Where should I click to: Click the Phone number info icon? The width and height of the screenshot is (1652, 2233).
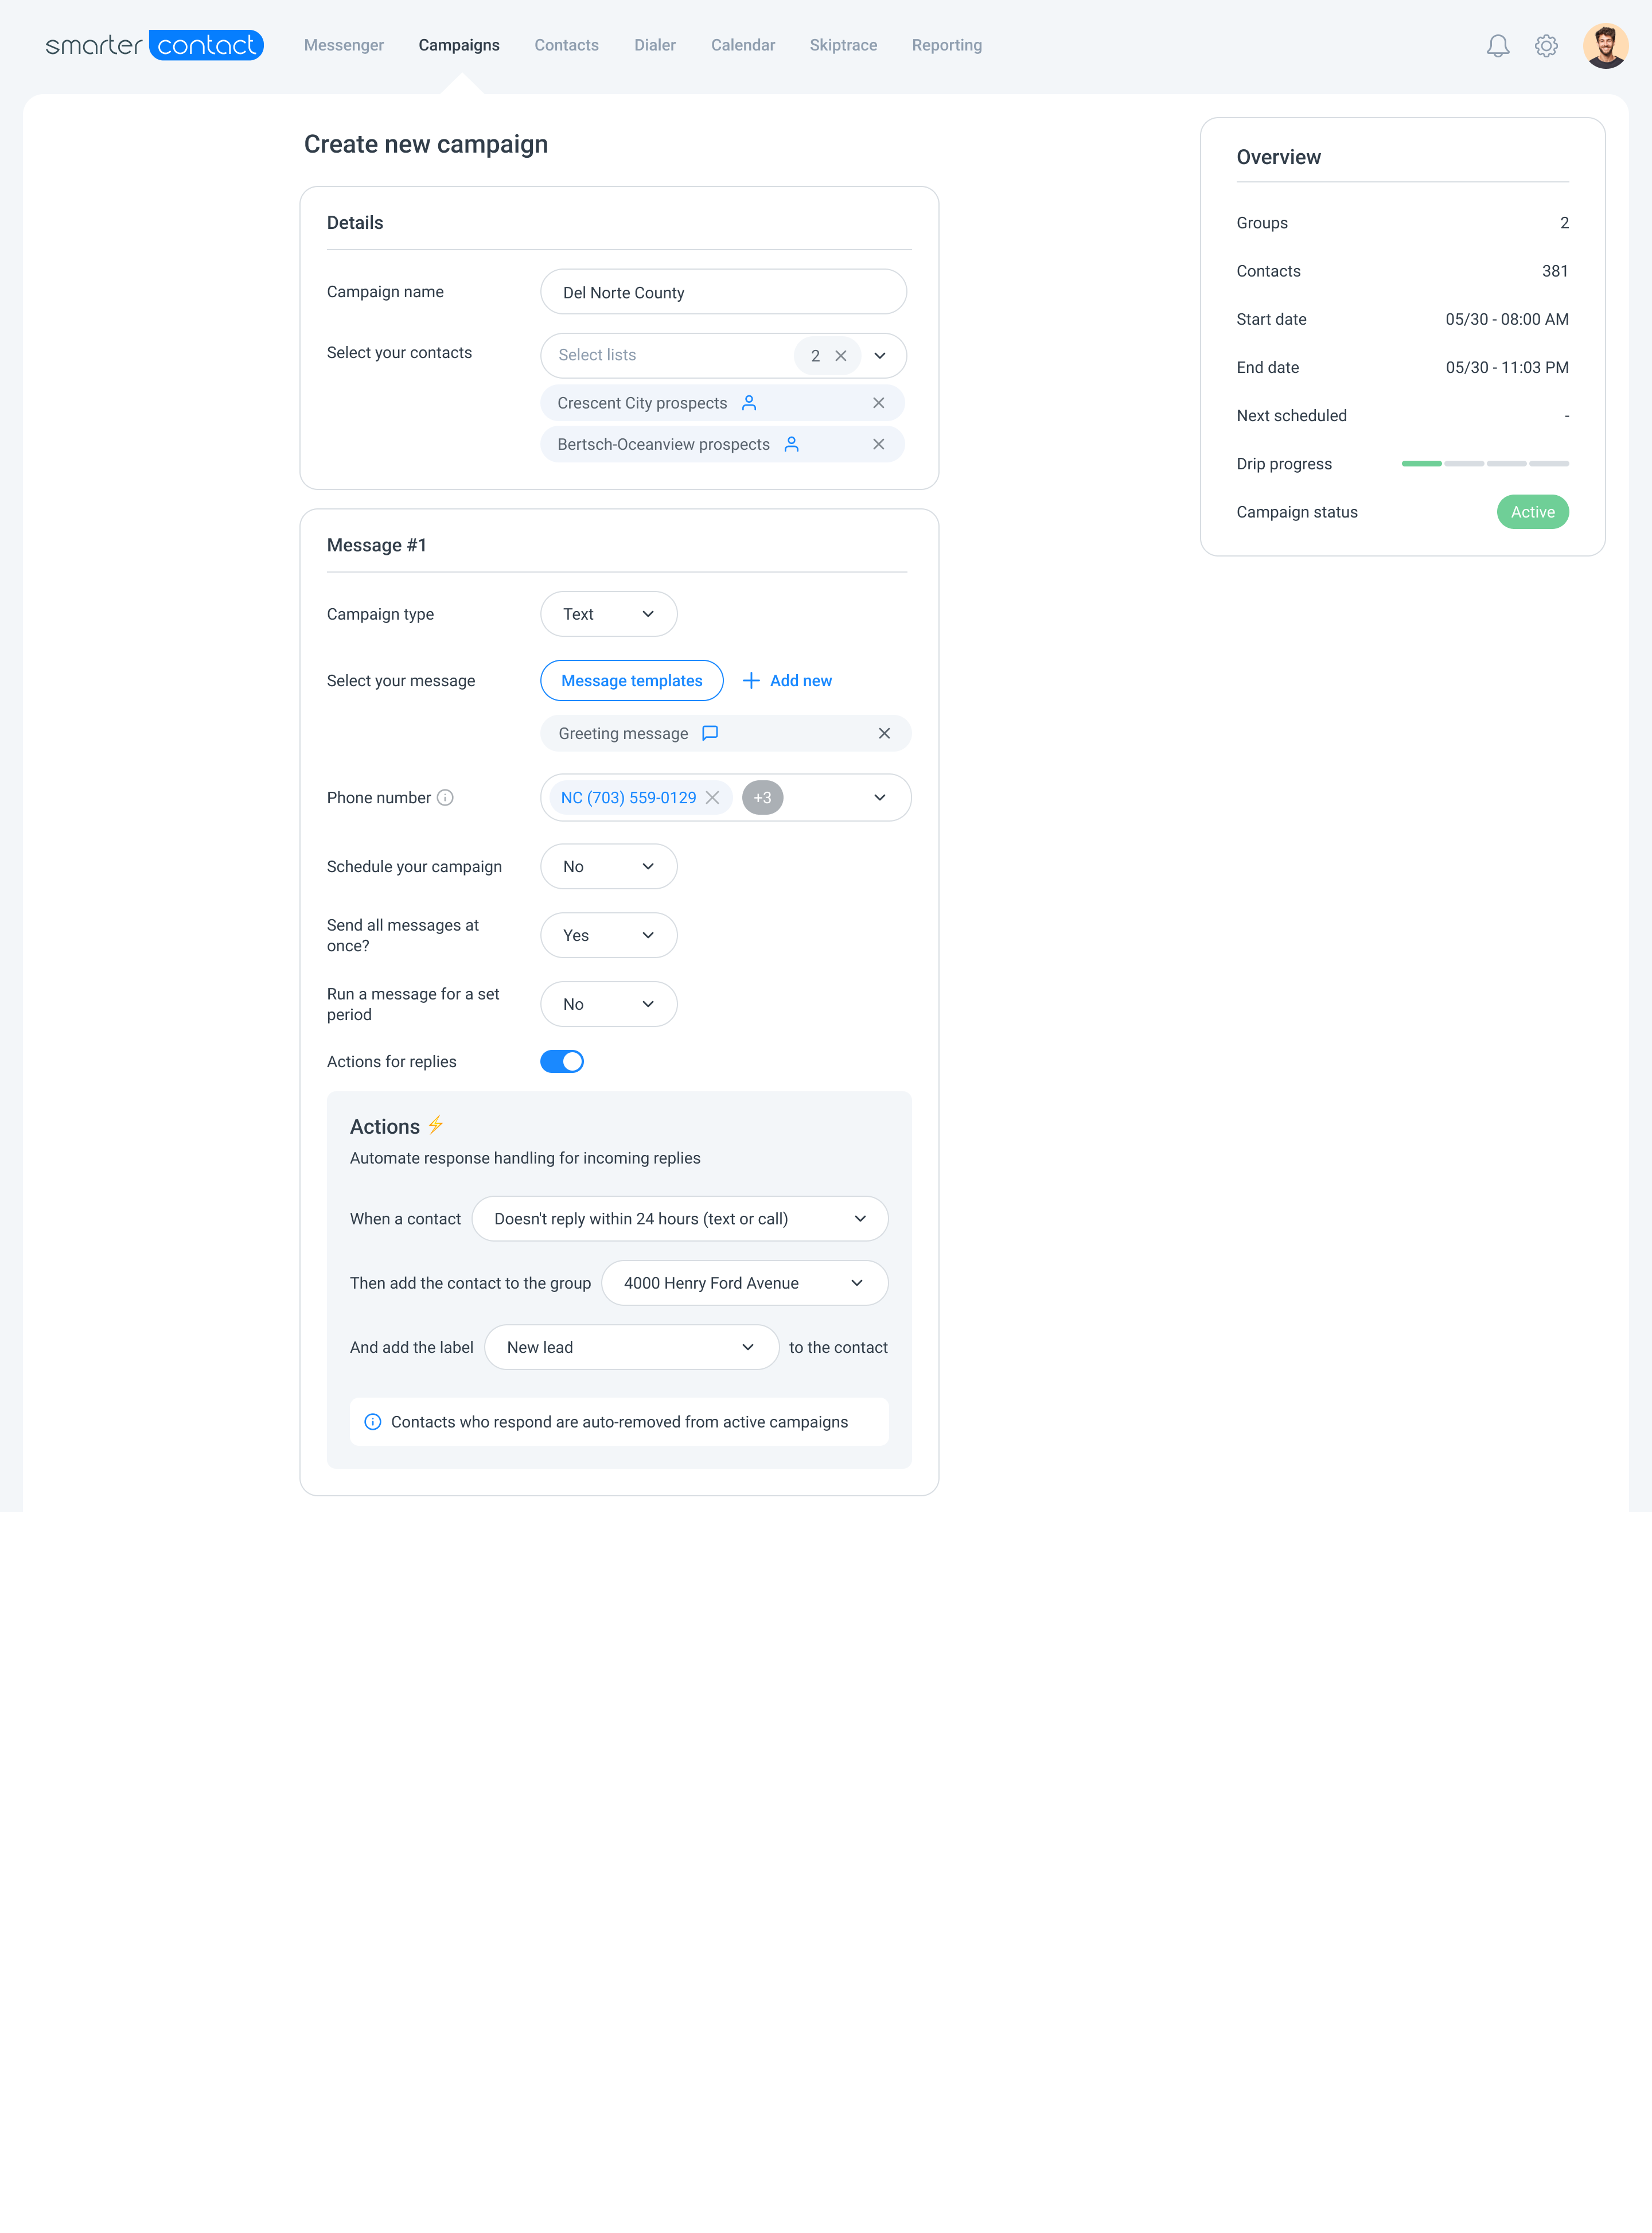(446, 797)
